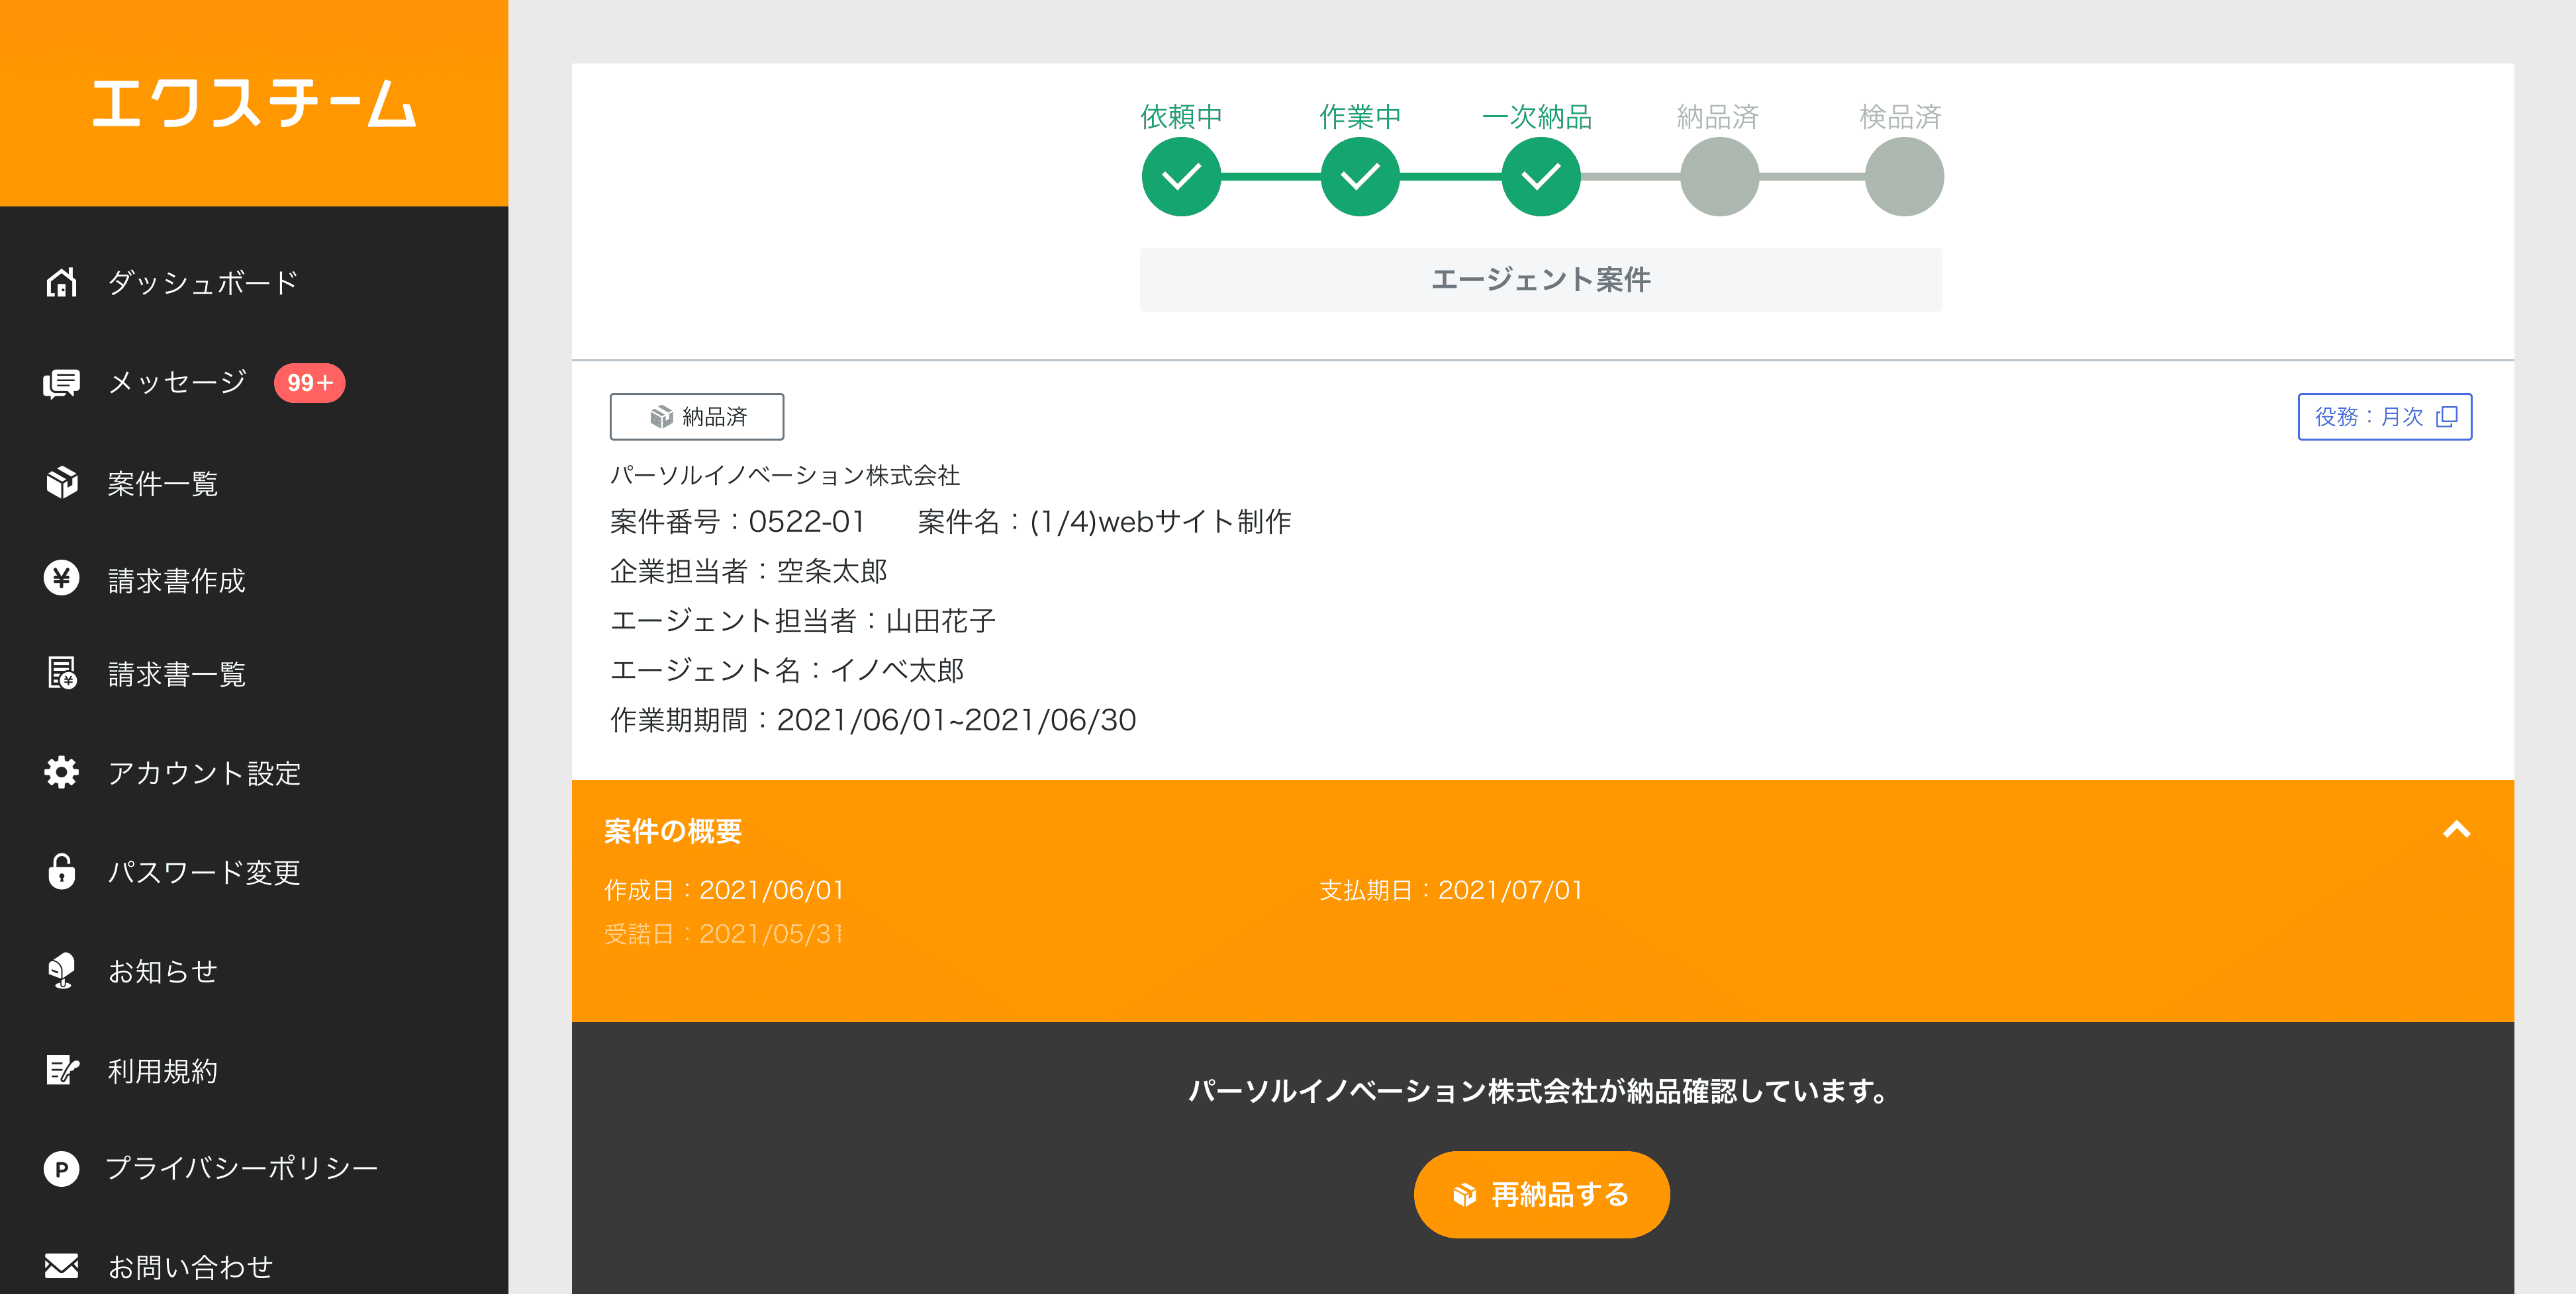Click the お知らせ notification icon
The height and width of the screenshot is (1294, 2576).
[61, 970]
